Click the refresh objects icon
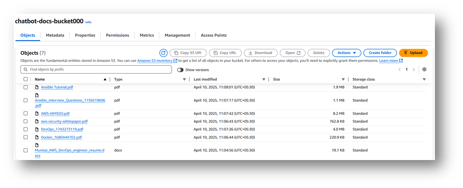Viewport: 463px width, 188px height. click(163, 53)
